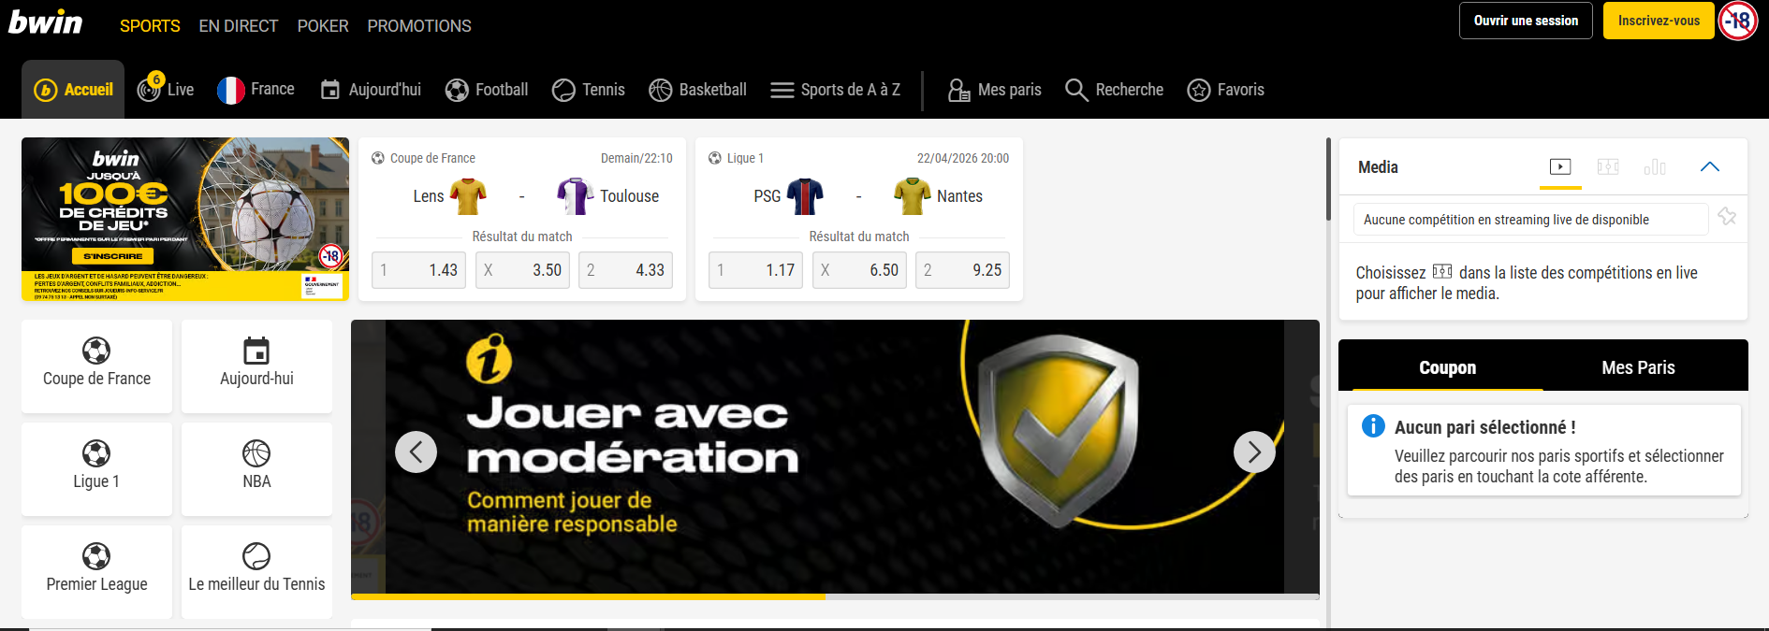Show next carousel slide
Image resolution: width=1769 pixels, height=631 pixels.
pyautogui.click(x=1254, y=452)
